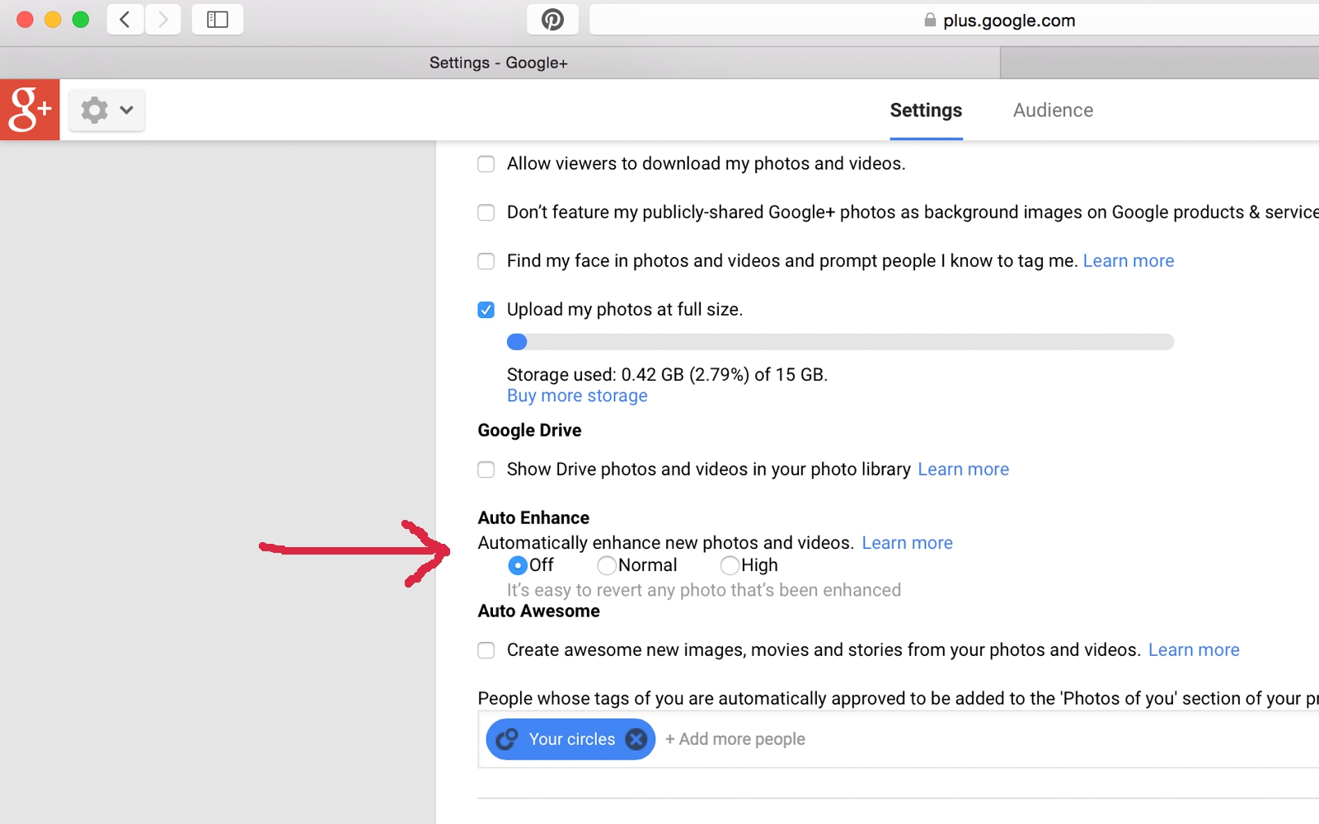1319x824 pixels.
Task: Click the Add more people field
Action: (x=735, y=739)
